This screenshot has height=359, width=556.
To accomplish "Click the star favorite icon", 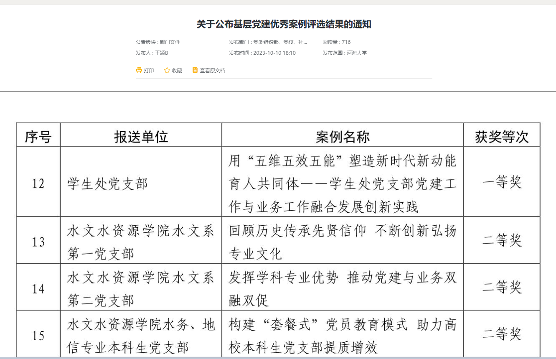I will 167,70.
